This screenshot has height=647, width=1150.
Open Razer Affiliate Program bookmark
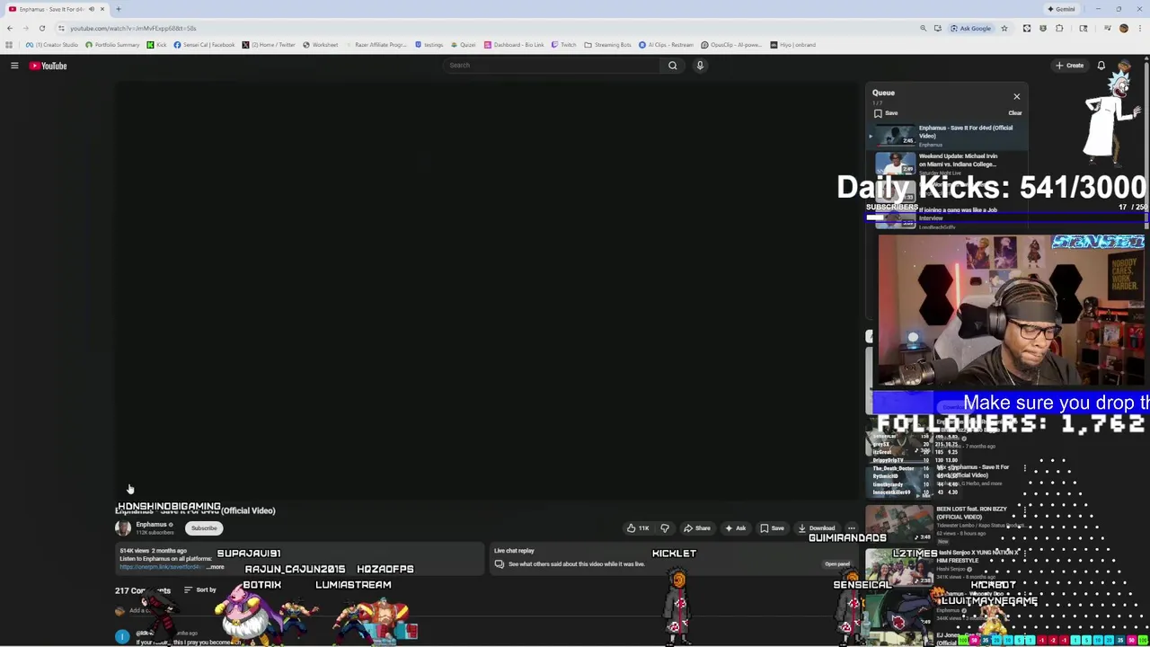[x=376, y=45]
